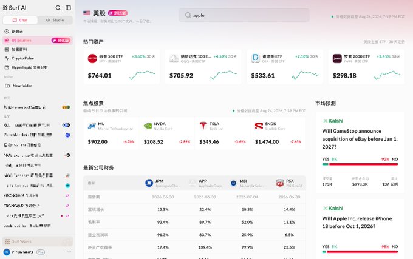Click the $533.61 price

(x=262, y=75)
